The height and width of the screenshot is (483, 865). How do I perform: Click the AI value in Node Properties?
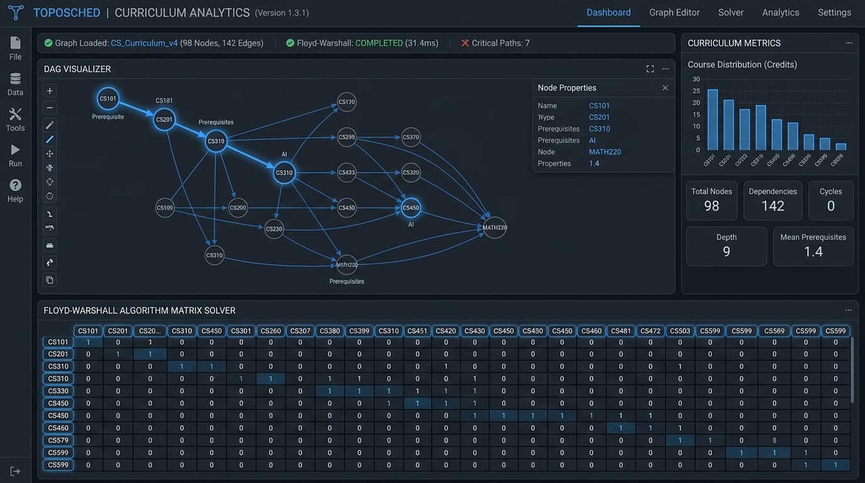(592, 140)
